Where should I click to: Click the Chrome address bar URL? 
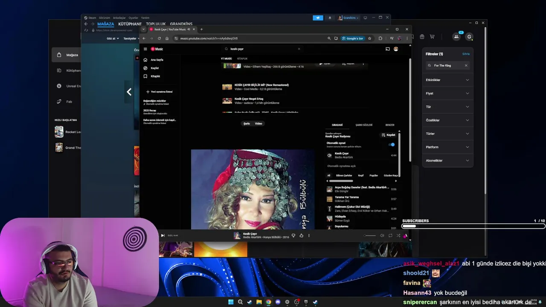[209, 38]
